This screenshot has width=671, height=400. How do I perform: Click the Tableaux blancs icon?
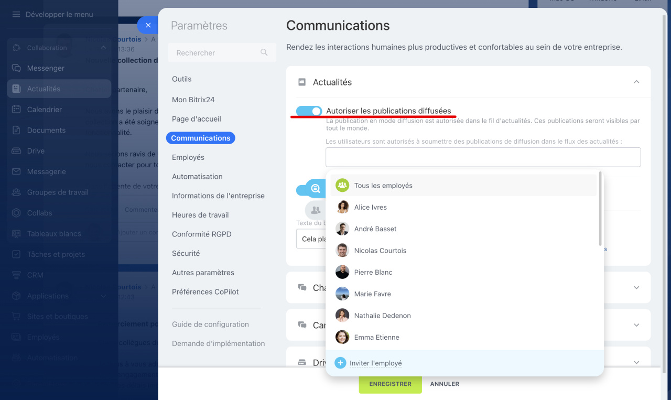click(x=16, y=234)
